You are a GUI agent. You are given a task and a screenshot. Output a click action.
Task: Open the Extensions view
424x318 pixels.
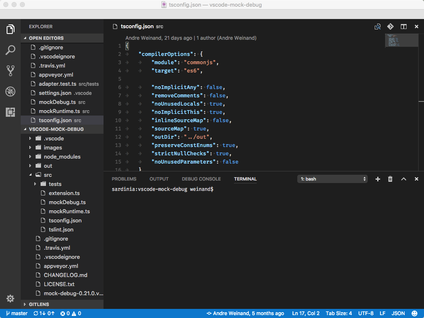point(10,112)
